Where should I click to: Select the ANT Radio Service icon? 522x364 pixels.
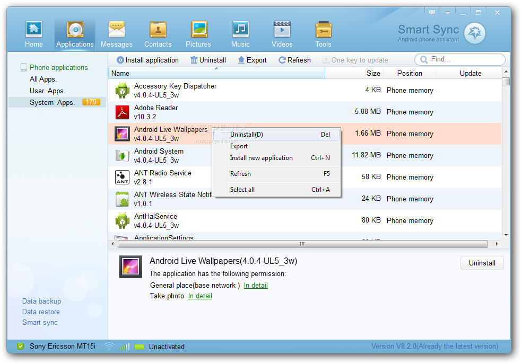click(x=122, y=177)
